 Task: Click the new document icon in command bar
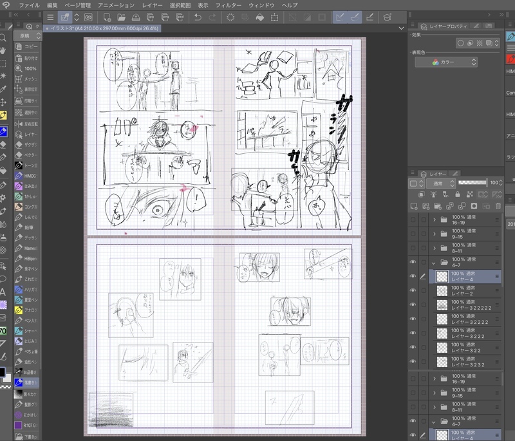pos(107,17)
